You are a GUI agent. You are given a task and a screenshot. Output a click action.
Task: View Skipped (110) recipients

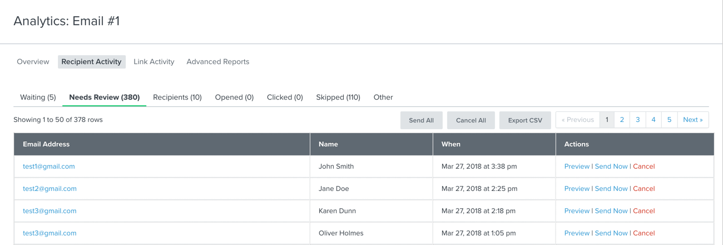click(338, 97)
